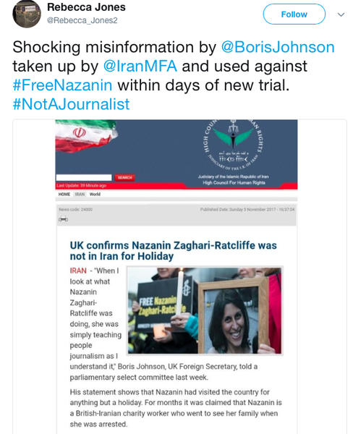353x434 pixels.
Task: Click the printer icon below news code
Action: tap(63, 219)
